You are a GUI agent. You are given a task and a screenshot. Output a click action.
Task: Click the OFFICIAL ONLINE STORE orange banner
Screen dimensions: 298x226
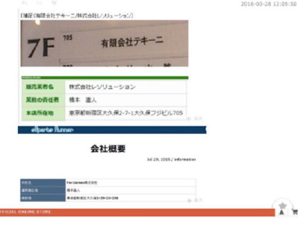[138, 212]
